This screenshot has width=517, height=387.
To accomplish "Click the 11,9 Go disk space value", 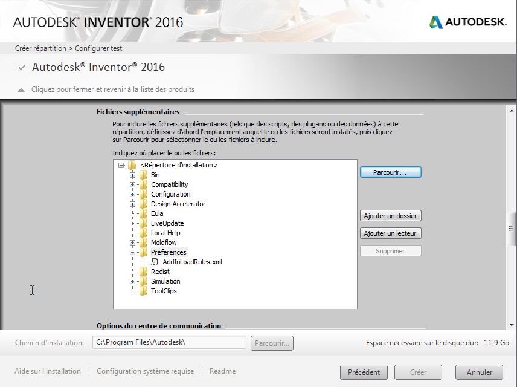I will point(496,343).
